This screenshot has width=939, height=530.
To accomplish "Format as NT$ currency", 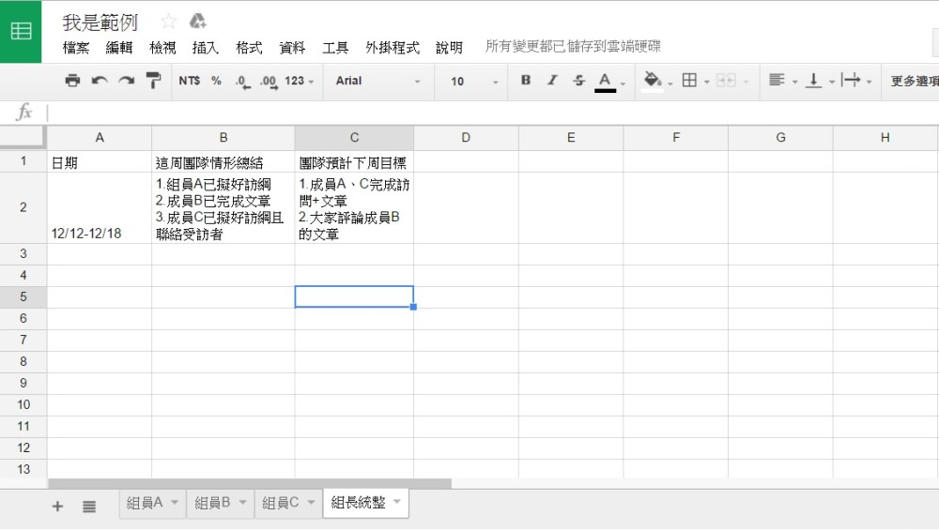I will pyautogui.click(x=189, y=81).
